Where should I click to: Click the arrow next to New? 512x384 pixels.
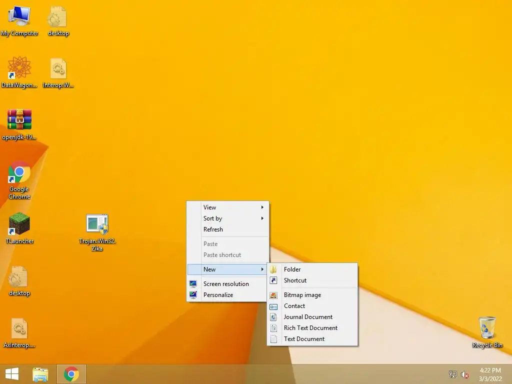(262, 269)
